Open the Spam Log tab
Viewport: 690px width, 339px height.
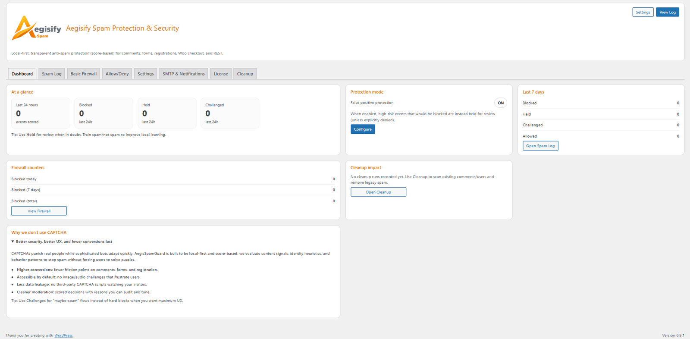[x=52, y=74]
